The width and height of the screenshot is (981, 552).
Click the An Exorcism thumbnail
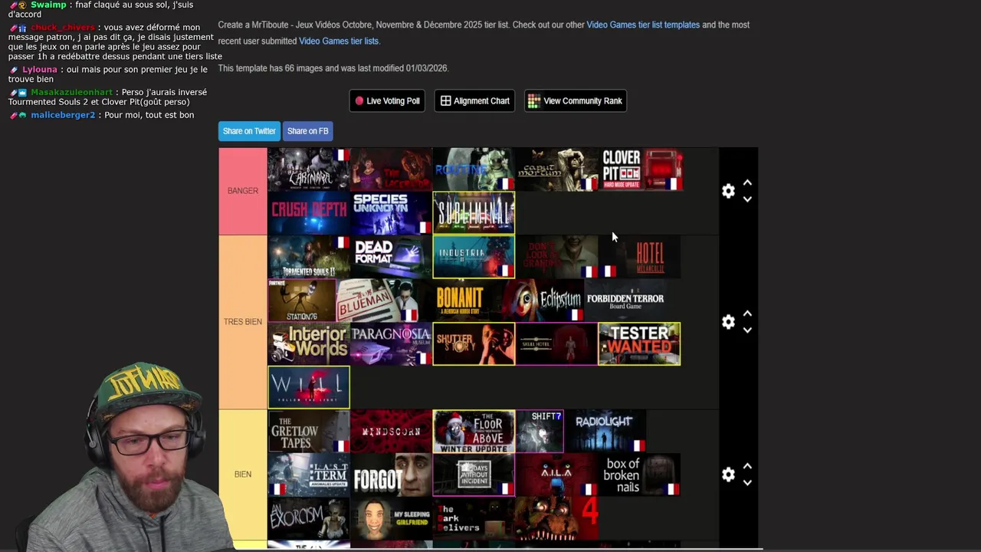point(309,518)
